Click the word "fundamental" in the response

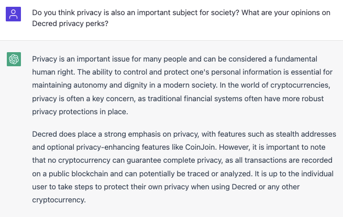[x=296, y=59]
